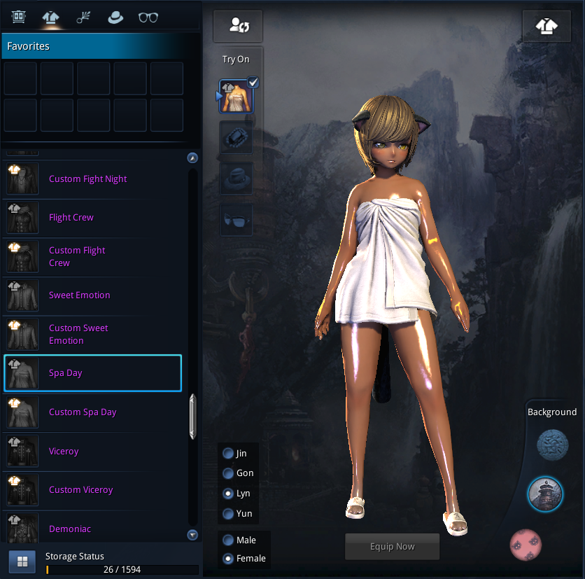Click the list scroll down arrow
The width and height of the screenshot is (585, 579).
[192, 535]
